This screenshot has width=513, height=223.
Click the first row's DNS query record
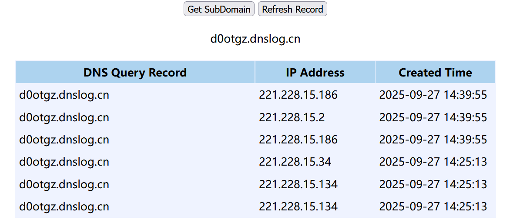click(x=64, y=95)
